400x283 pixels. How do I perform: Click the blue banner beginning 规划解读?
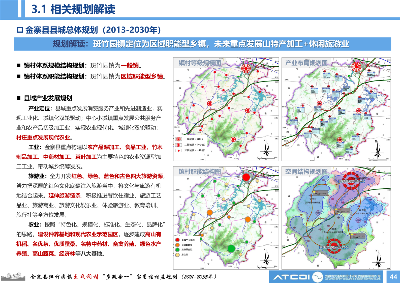[202, 44]
